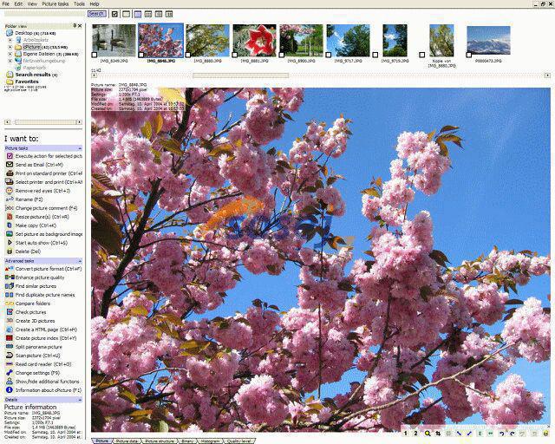Tick the checkbox on IMG_9717.JPG thumbnail
This screenshot has width=555, height=444.
click(329, 55)
